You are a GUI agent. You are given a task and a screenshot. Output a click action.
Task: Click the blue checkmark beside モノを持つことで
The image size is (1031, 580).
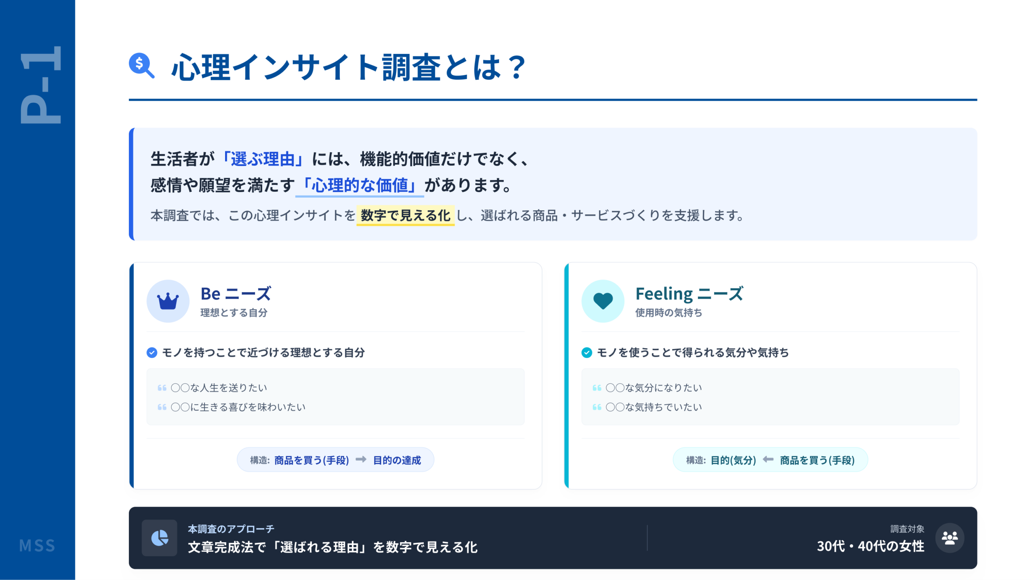click(152, 353)
